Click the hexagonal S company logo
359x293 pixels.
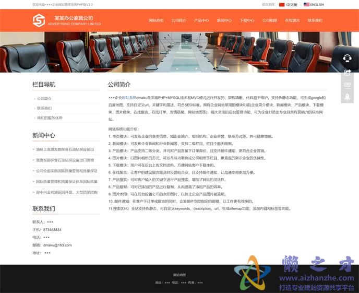pos(39,20)
